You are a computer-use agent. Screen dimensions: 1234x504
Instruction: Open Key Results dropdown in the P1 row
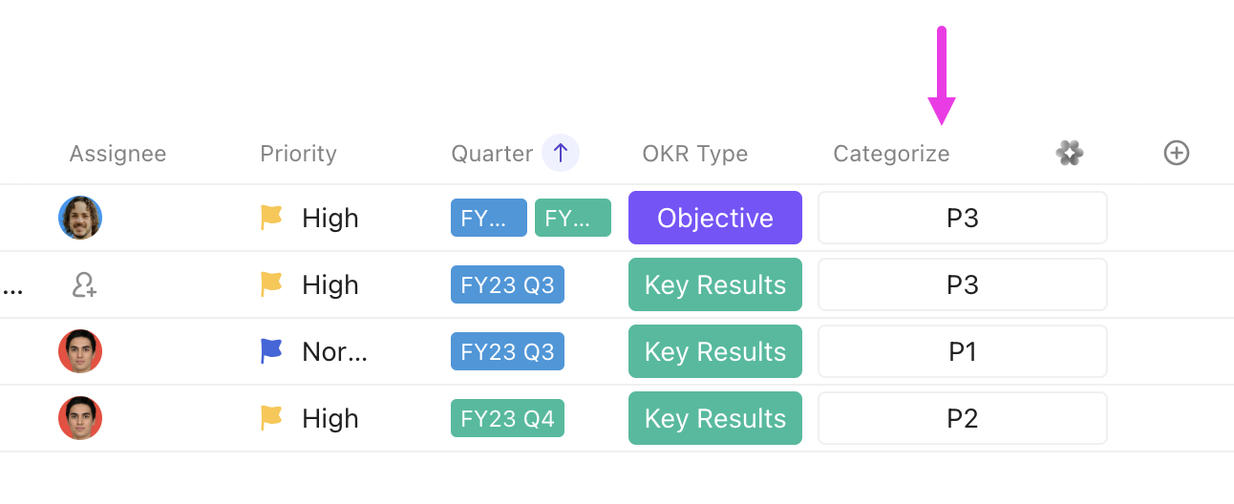pyautogui.click(x=714, y=351)
